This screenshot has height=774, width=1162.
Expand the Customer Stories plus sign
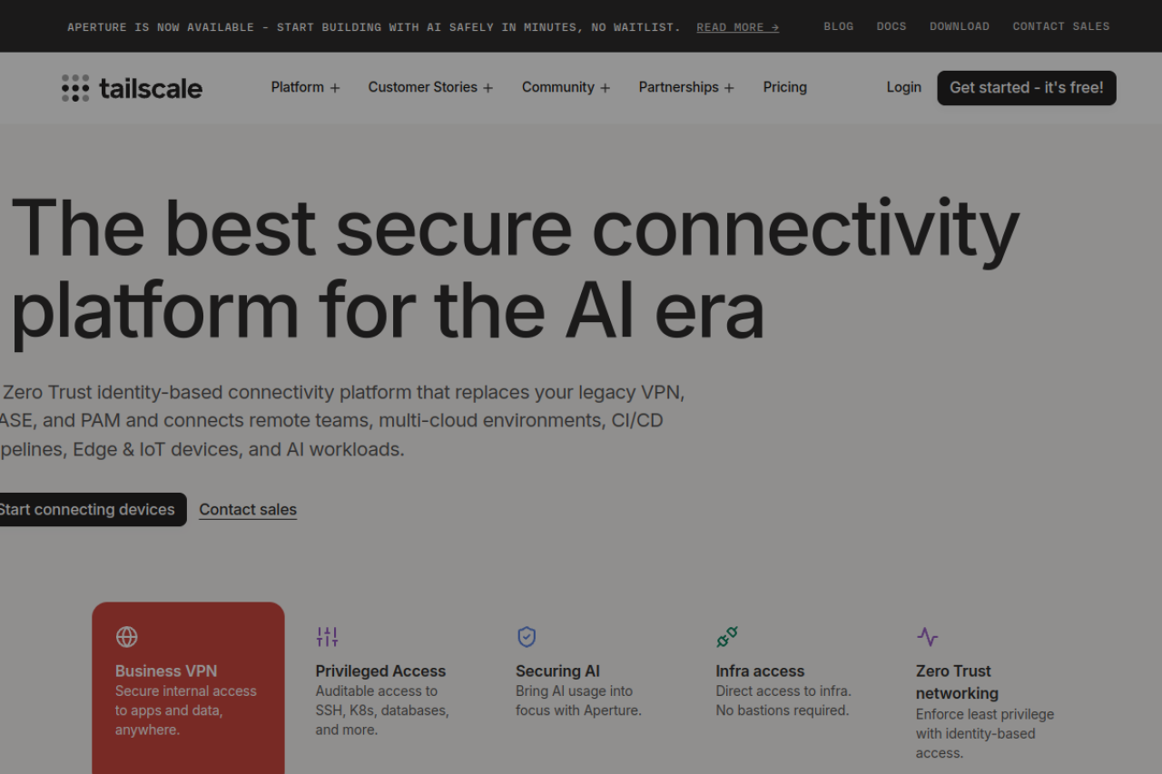(x=487, y=88)
